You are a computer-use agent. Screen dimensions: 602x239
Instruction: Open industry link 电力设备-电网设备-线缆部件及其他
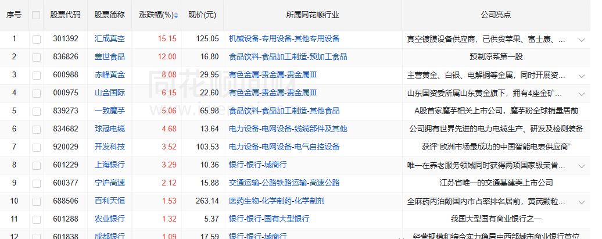click(x=288, y=129)
